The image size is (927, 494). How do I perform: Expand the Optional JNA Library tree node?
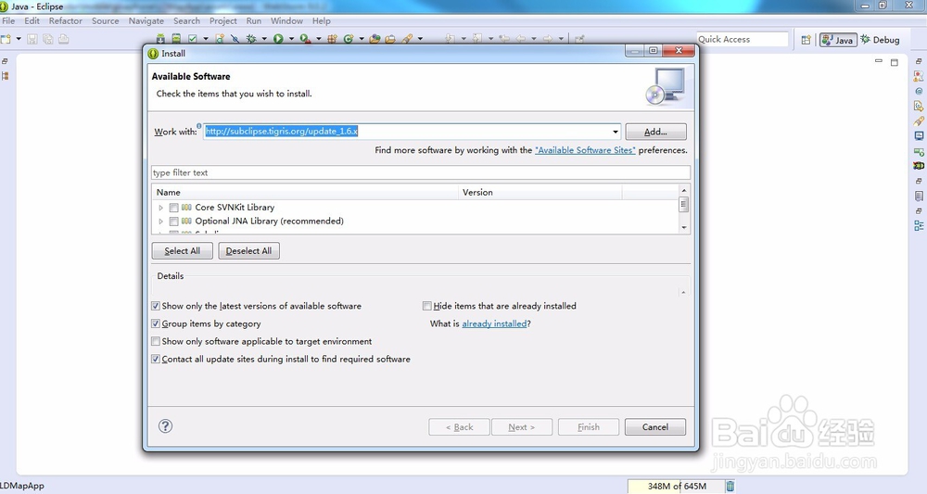point(160,221)
